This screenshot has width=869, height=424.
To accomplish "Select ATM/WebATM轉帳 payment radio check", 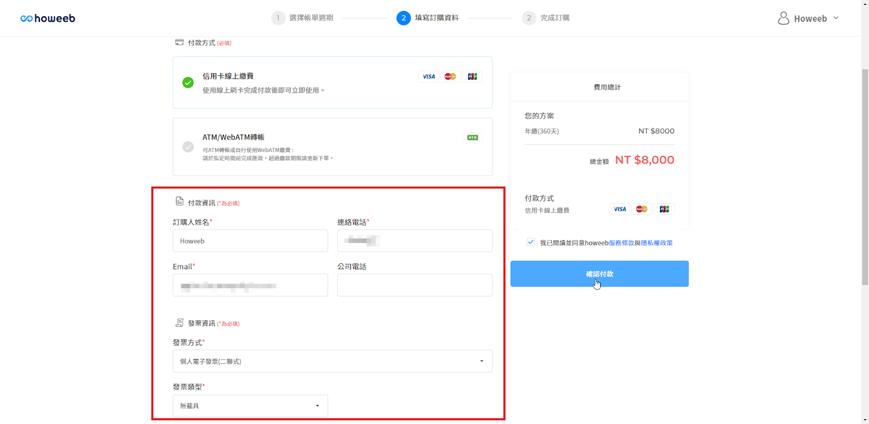I will point(188,147).
